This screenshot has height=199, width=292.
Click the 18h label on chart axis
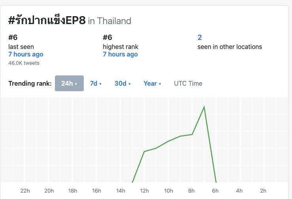pos(73,191)
